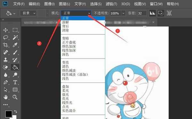
Task: Open the 不透明度 opacity slider arrow
Action: pyautogui.click(x=124, y=13)
